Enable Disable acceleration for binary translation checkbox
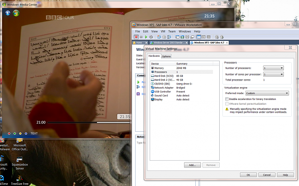This screenshot has height=186, width=299. [227, 99]
